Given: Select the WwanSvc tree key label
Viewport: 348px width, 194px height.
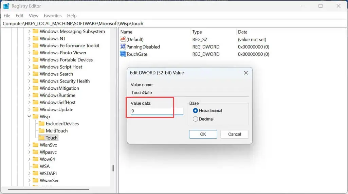Looking at the screenshot, I should click(x=50, y=180).
